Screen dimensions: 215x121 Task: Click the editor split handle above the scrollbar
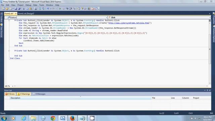point(210,21)
